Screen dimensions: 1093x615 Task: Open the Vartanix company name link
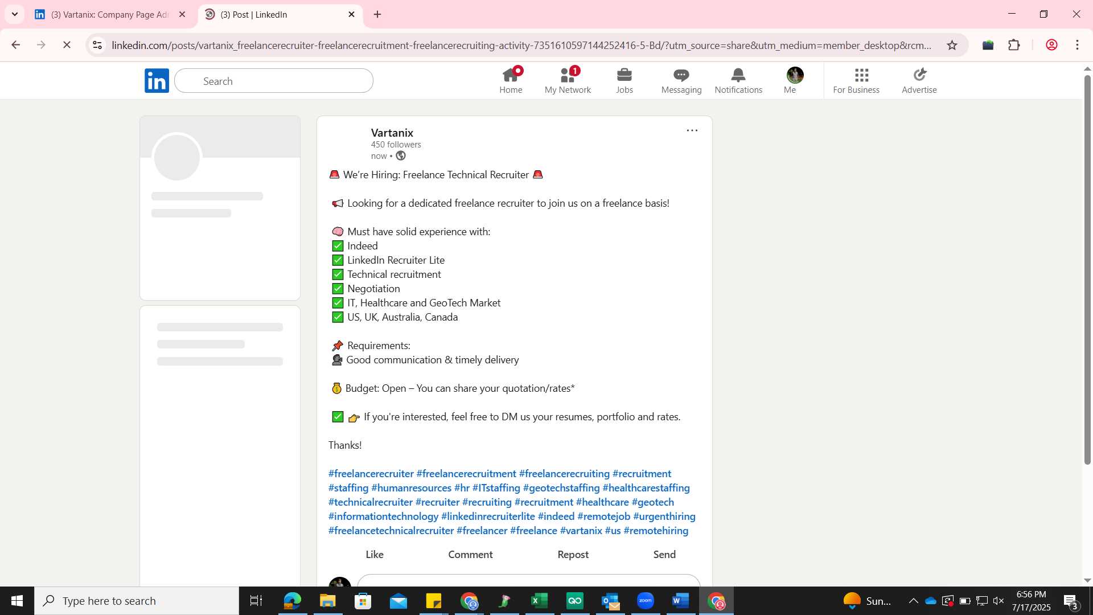click(392, 133)
